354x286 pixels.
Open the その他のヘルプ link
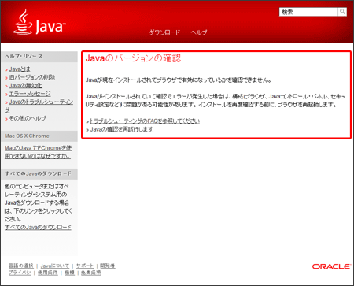click(28, 118)
